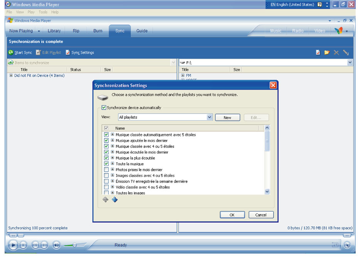Check Vidéo classée avec 4 ou 5 étoiles
The image size is (358, 269).
[106, 187]
